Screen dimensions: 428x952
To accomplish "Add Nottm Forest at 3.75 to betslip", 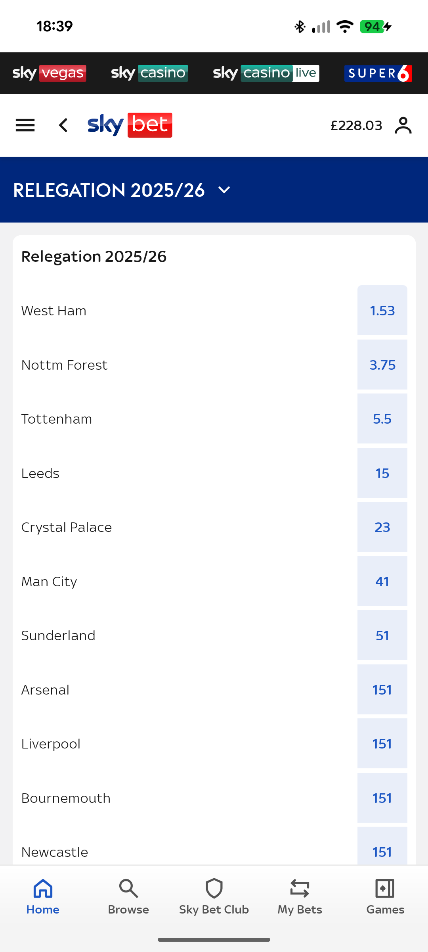I will coord(382,365).
